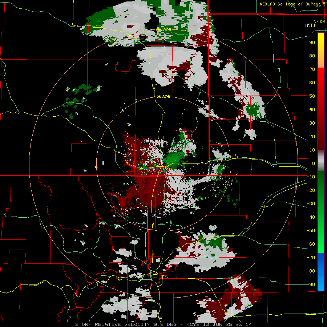Click the -50 value on the velocity scale
Image resolution: width=327 pixels, height=327 pixels.
pyautogui.click(x=311, y=231)
